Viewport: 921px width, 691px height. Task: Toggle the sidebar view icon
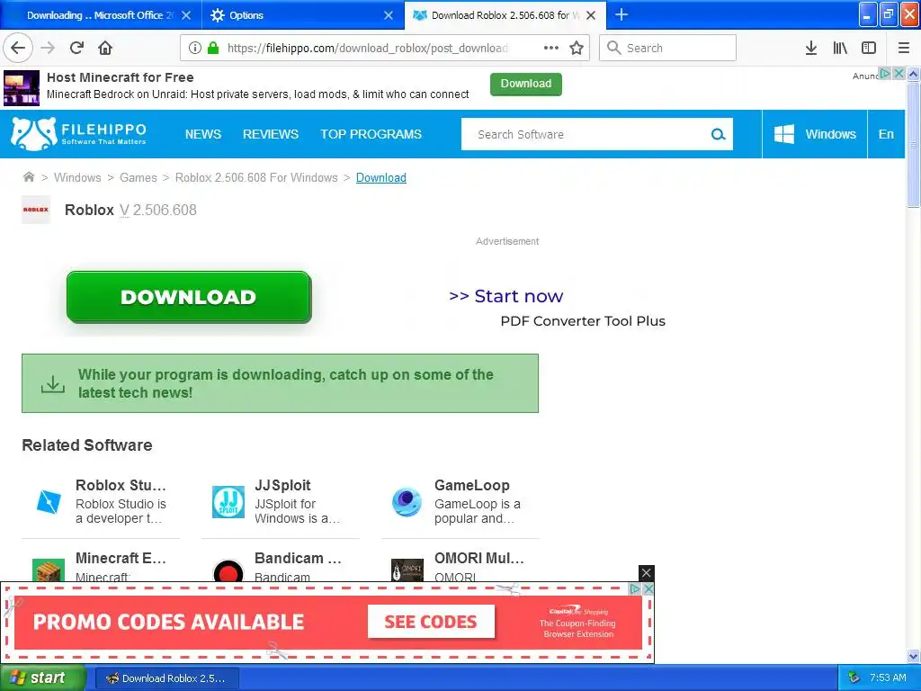869,48
